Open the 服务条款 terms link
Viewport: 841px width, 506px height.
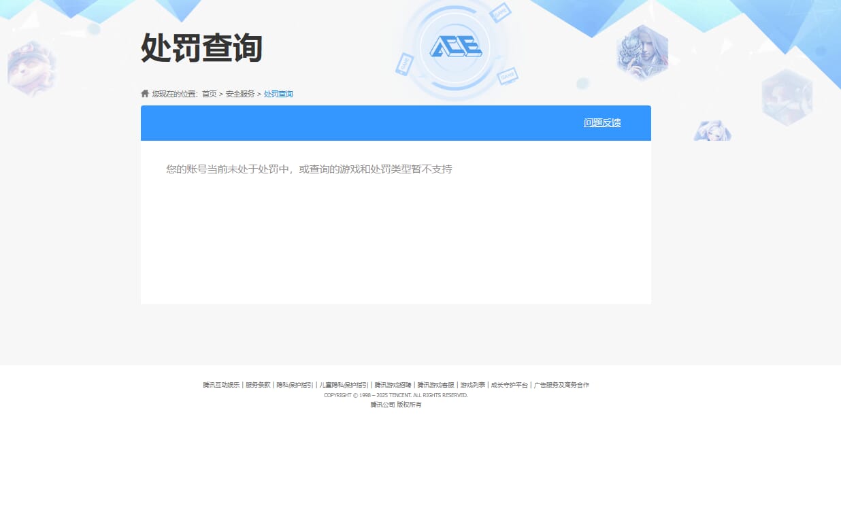pyautogui.click(x=257, y=384)
